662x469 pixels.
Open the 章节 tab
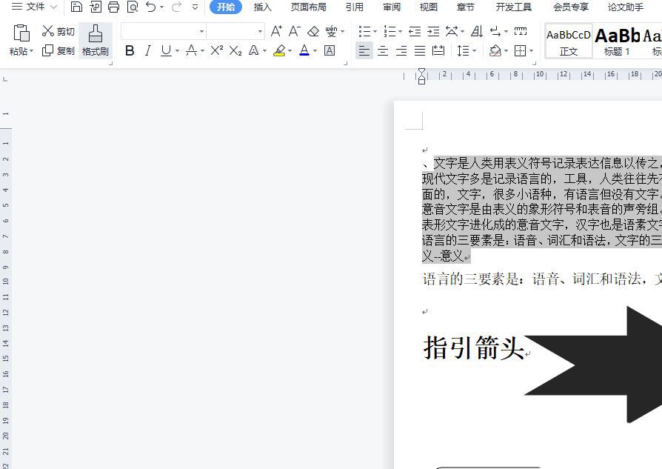point(466,7)
